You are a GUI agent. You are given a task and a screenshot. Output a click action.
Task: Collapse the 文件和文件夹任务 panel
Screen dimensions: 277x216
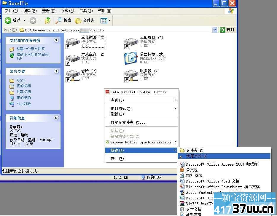point(56,40)
